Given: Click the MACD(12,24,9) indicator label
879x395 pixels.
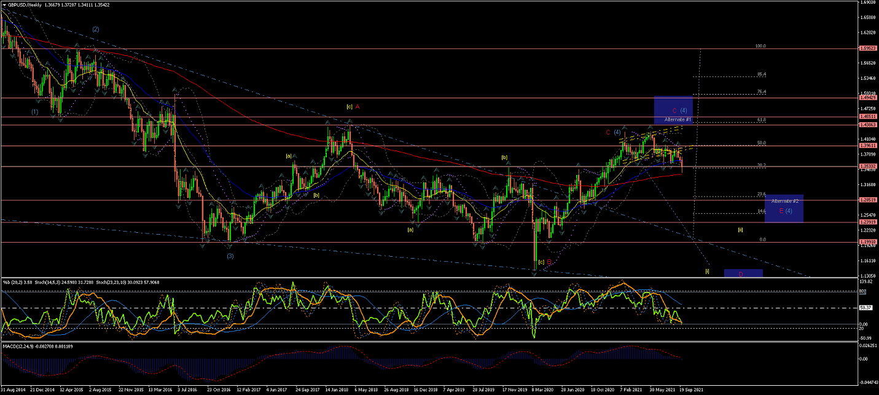Looking at the screenshot, I should pos(20,346).
